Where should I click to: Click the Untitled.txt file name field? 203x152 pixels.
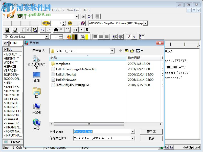click(101, 131)
